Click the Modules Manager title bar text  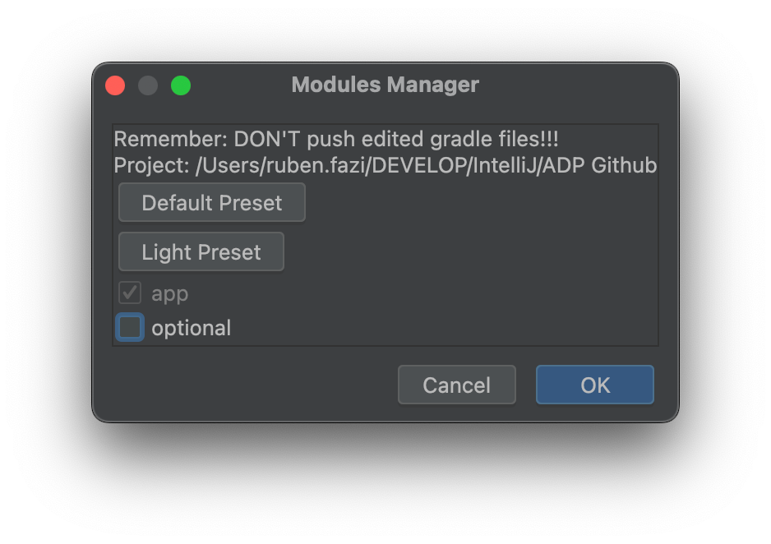385,85
